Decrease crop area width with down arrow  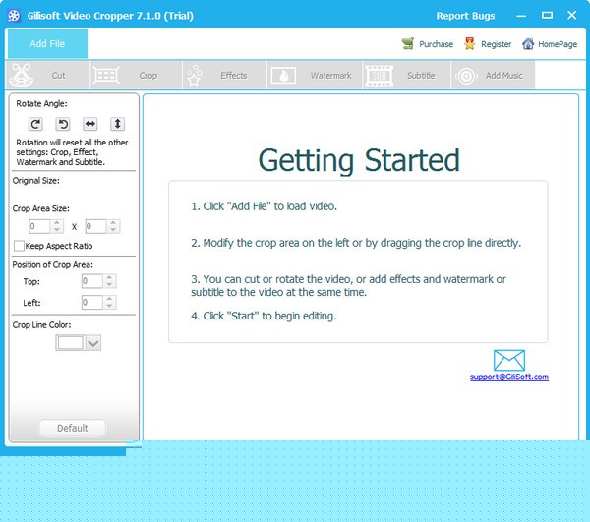57,230
